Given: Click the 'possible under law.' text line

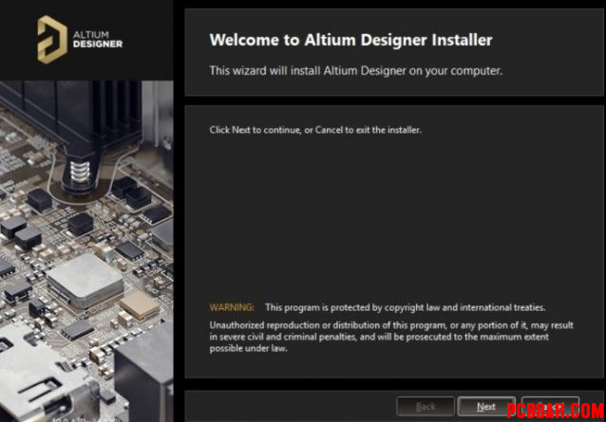Looking at the screenshot, I should point(248,348).
